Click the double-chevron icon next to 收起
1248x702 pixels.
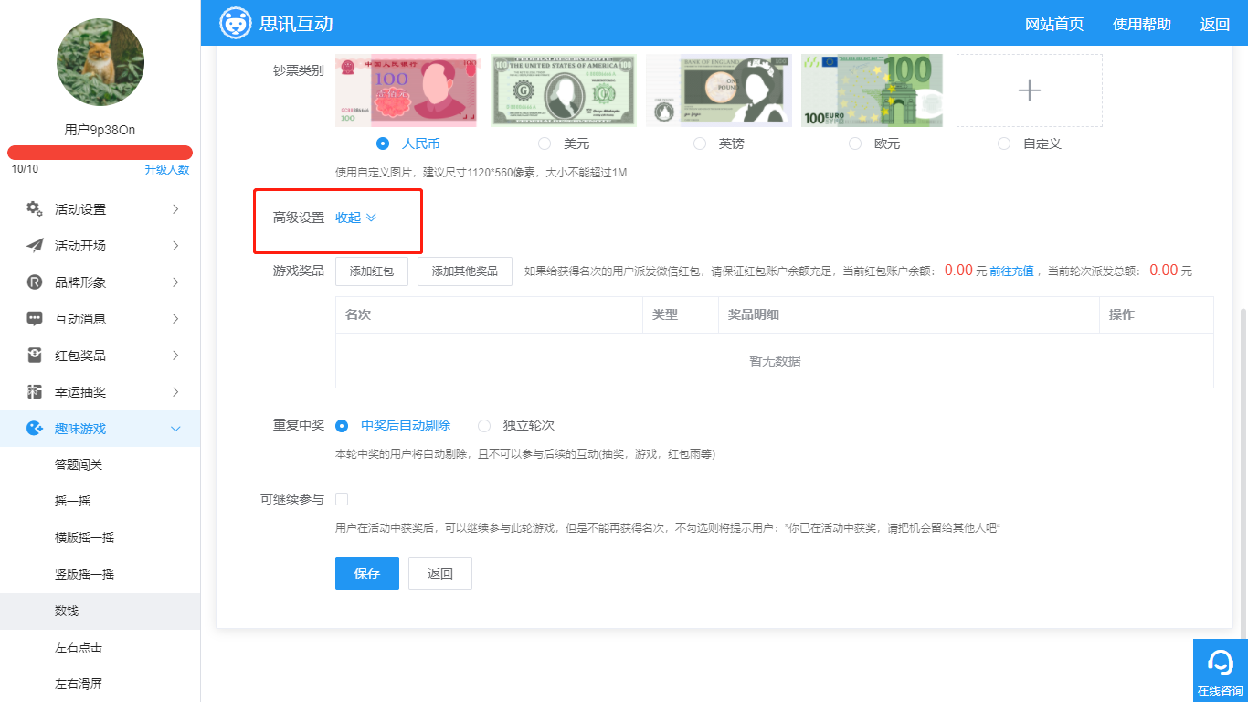pos(371,218)
